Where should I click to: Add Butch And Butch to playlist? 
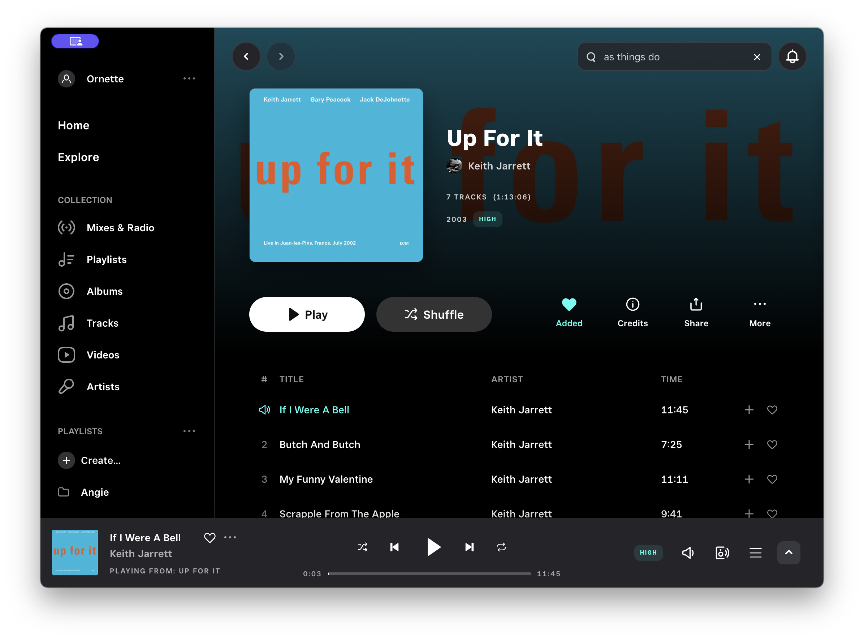coord(748,445)
